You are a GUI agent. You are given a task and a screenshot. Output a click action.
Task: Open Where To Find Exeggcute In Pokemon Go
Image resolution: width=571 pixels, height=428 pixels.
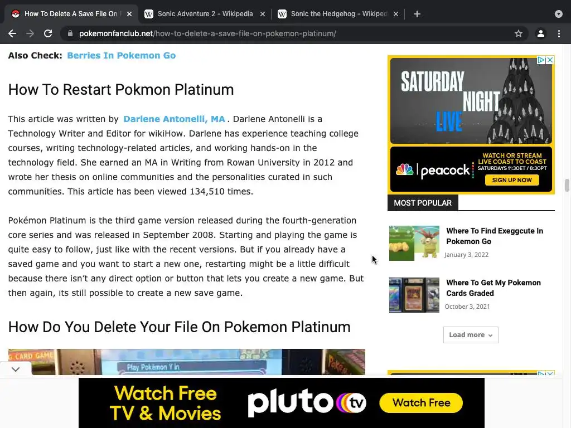(495, 236)
